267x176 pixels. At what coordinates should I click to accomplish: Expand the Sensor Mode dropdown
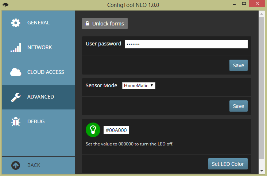pos(139,85)
